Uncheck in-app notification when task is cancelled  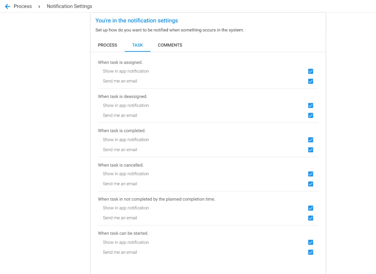[x=311, y=174]
